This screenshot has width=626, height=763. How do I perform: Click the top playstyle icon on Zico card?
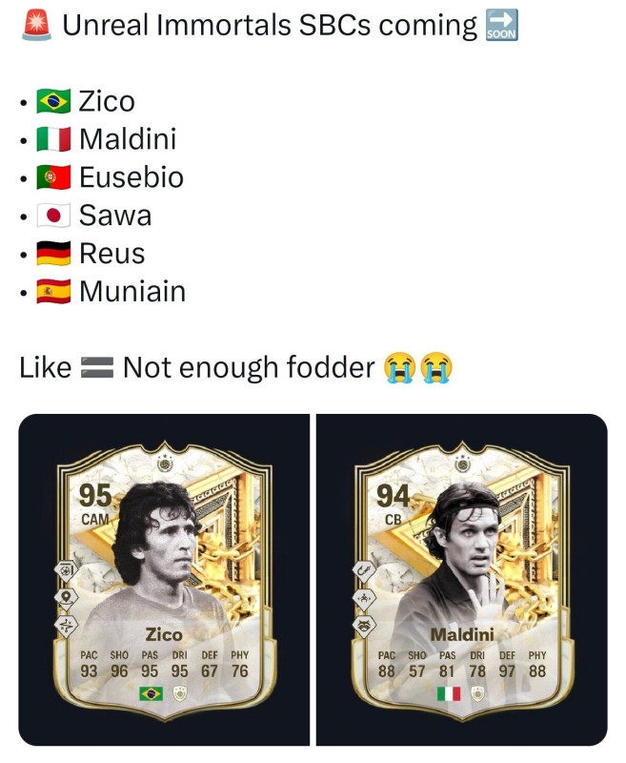pos(67,570)
